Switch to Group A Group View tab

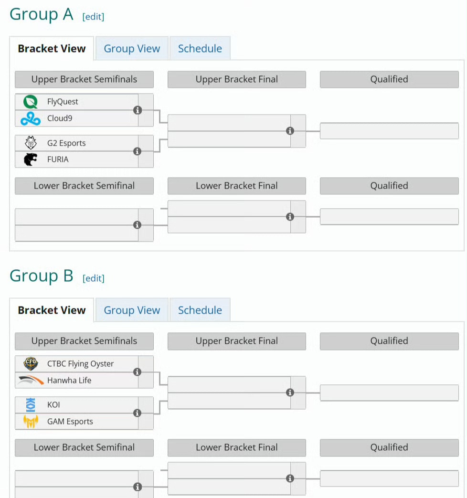132,49
